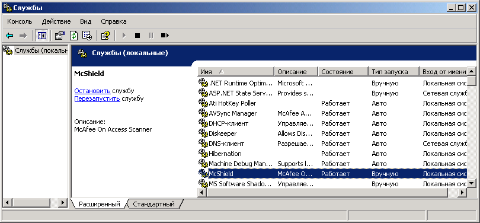
Task: Open the Справка menu
Action: point(114,21)
